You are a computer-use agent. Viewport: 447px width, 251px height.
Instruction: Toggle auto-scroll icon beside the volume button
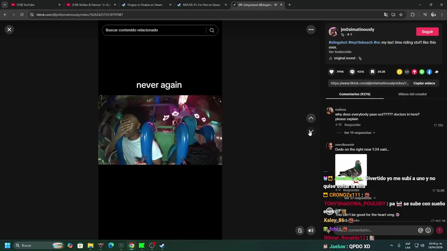(x=300, y=230)
